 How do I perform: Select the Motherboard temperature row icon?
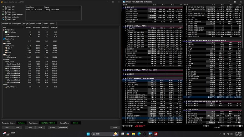click(6, 32)
